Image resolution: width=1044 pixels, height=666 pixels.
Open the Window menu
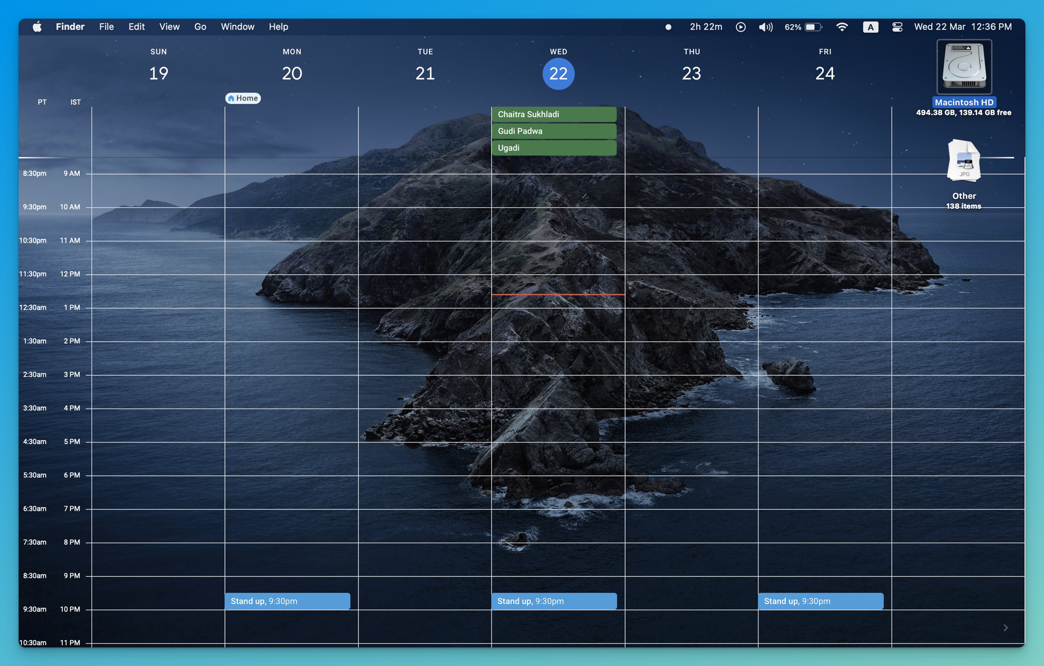point(238,27)
